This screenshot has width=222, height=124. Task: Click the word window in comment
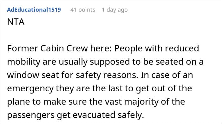[x=23, y=75]
